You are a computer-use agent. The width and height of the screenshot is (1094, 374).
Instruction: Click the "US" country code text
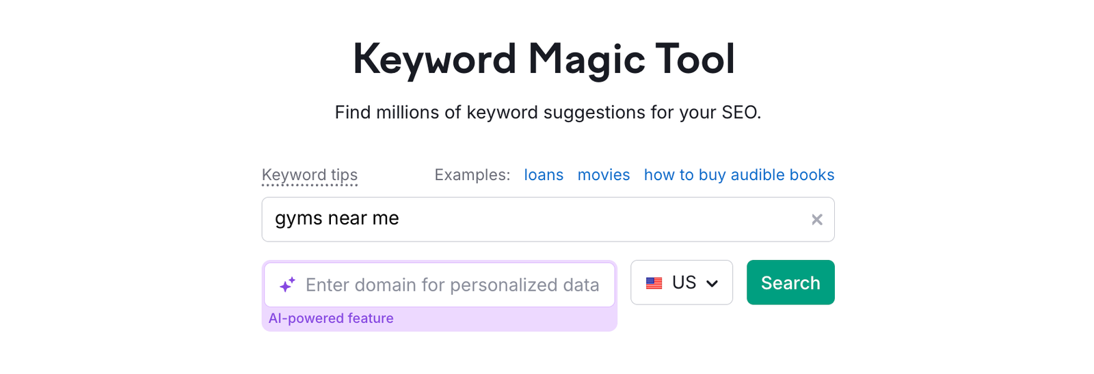684,283
